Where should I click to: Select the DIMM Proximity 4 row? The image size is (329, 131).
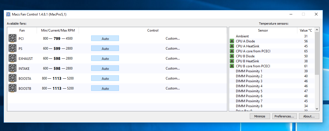[x=272, y=86]
